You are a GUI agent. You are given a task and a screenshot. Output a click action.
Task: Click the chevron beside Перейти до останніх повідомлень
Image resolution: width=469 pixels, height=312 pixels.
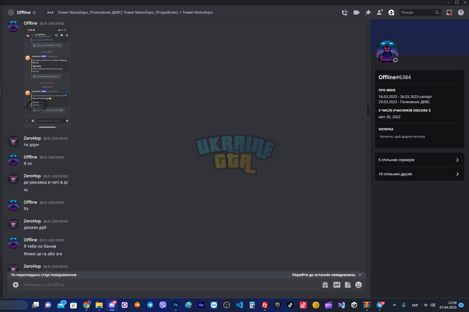360,275
